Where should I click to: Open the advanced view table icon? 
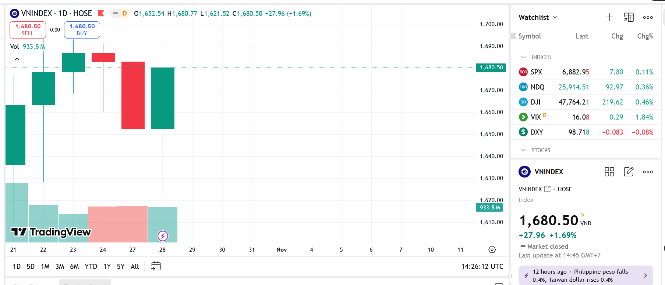pos(629,17)
